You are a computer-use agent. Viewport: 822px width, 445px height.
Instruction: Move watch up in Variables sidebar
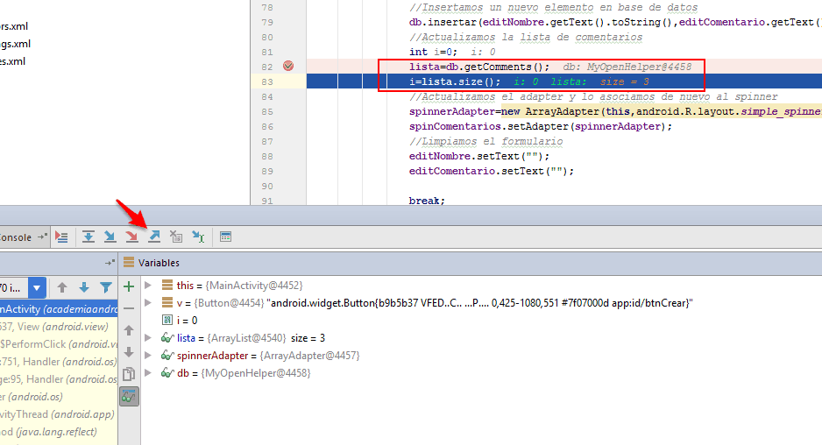pyautogui.click(x=129, y=330)
